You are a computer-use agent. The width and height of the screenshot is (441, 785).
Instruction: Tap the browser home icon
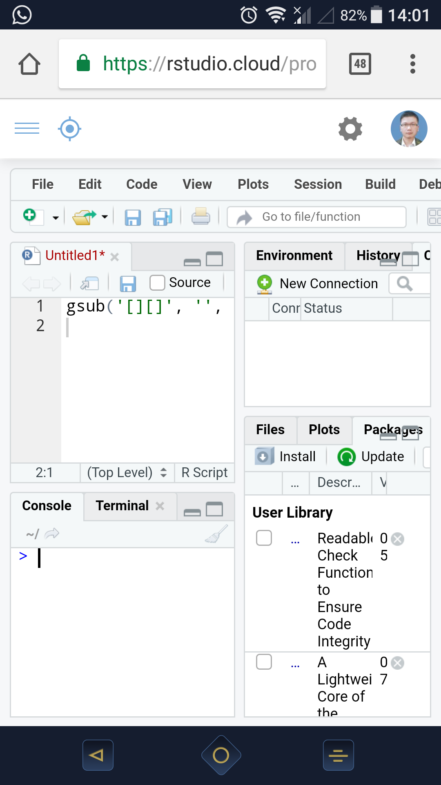(x=29, y=64)
